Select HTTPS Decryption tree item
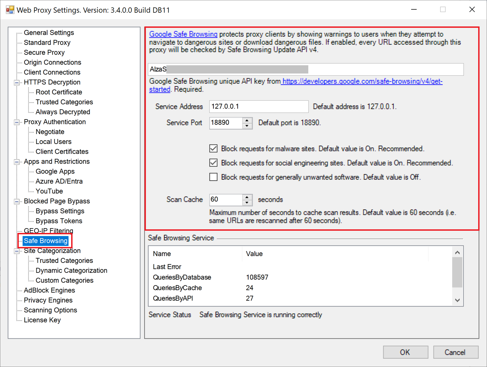 coord(52,82)
